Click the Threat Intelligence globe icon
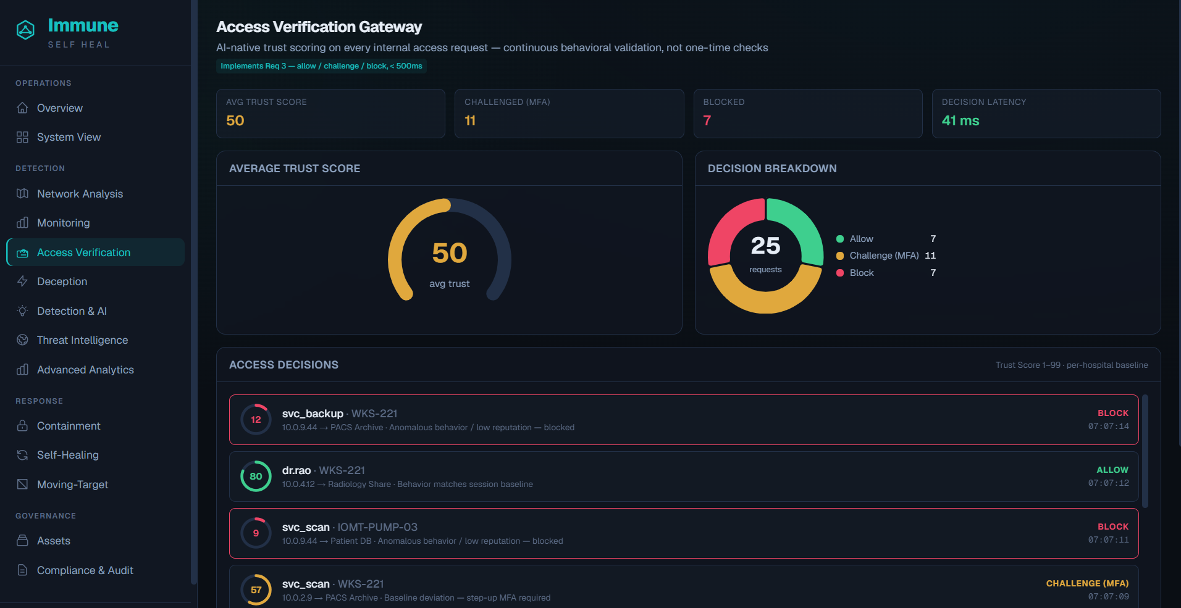Viewport: 1181px width, 608px height. point(22,340)
